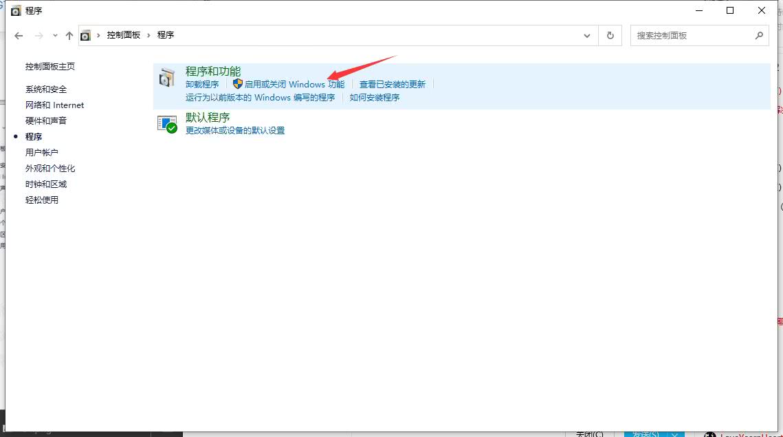Minimize the 程序 window
The height and width of the screenshot is (437, 783).
tap(699, 10)
